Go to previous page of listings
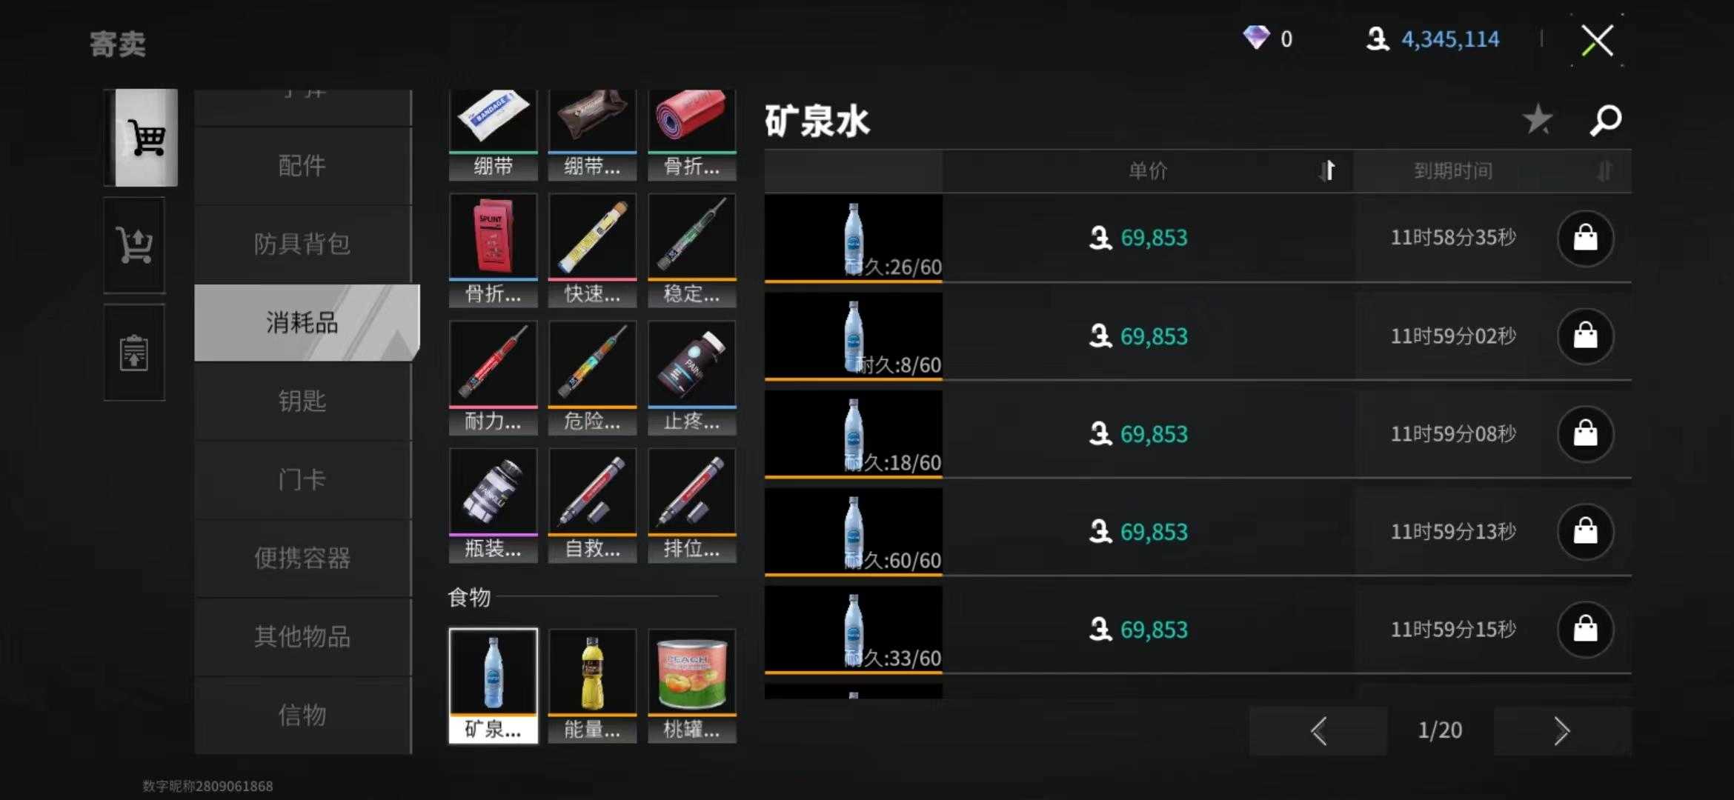The image size is (1734, 800). [x=1318, y=730]
